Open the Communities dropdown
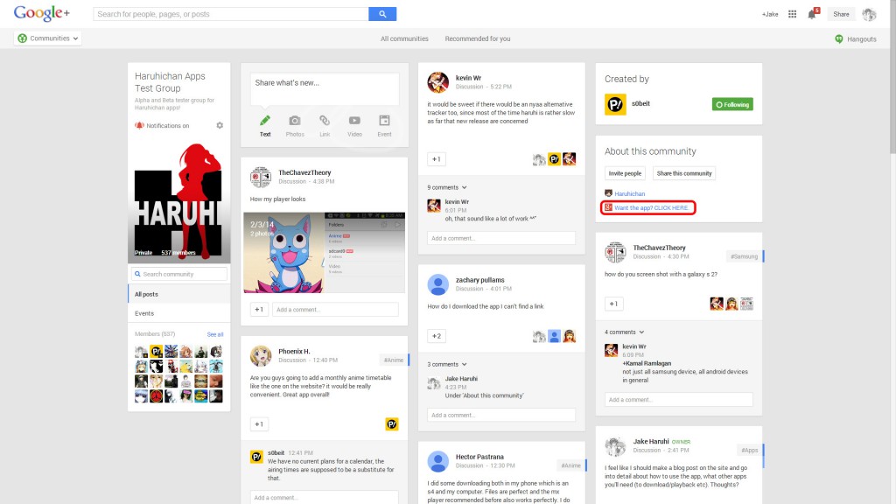The width and height of the screenshot is (896, 504). point(48,38)
